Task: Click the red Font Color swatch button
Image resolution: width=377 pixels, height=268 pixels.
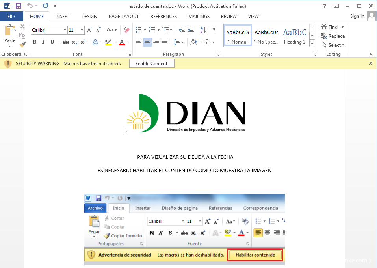Action: tap(121, 42)
